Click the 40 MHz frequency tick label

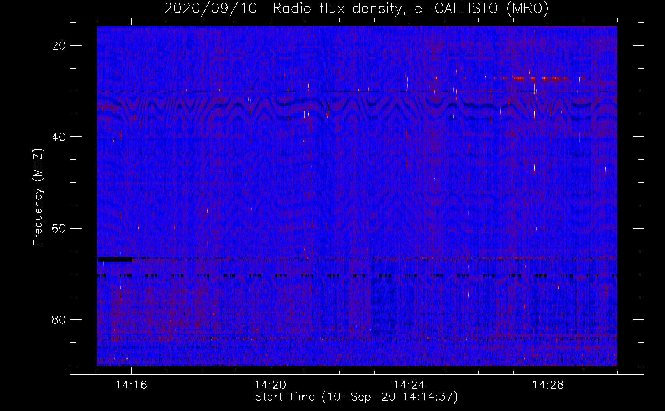coord(59,137)
